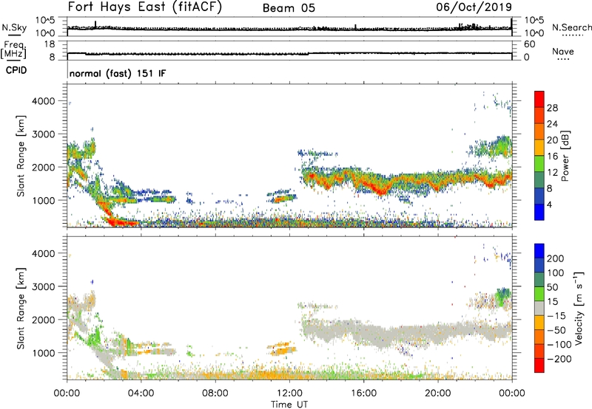Click the power colorbar value 4
Screen dimensions: 592x409
550,205
